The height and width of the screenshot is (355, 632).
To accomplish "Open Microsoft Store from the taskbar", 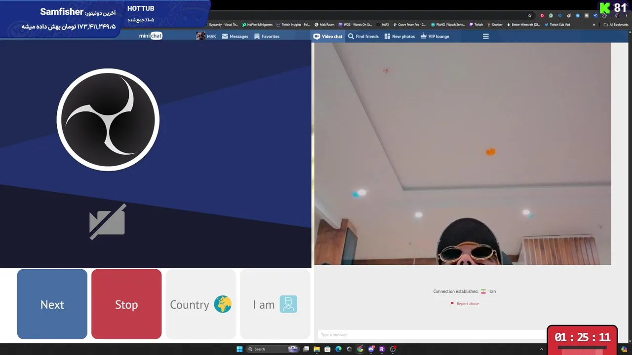I will 327,349.
